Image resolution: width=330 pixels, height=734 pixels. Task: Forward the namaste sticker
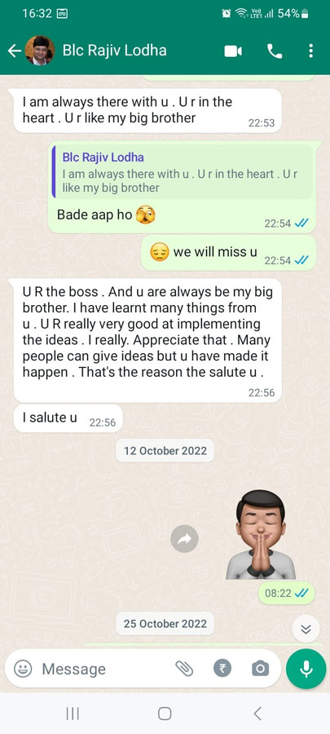point(185,539)
